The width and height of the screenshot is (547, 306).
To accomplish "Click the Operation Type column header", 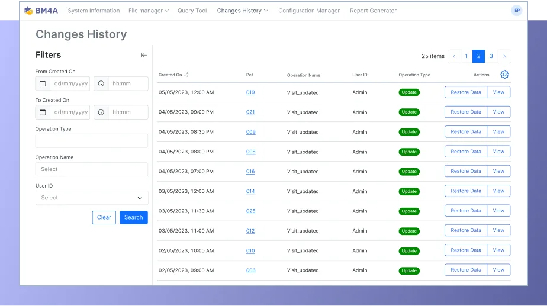I will coord(414,75).
